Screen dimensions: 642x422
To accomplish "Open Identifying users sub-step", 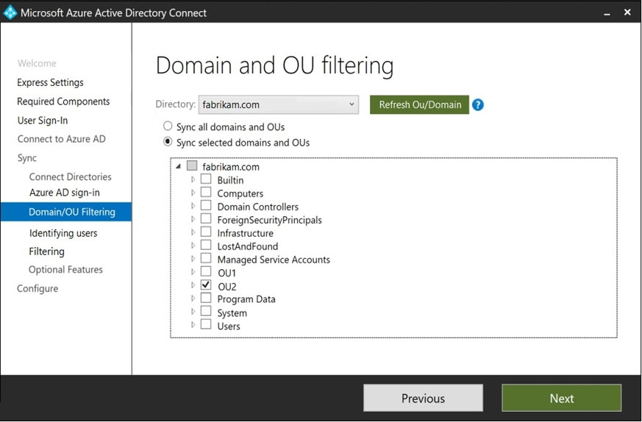I will click(63, 233).
